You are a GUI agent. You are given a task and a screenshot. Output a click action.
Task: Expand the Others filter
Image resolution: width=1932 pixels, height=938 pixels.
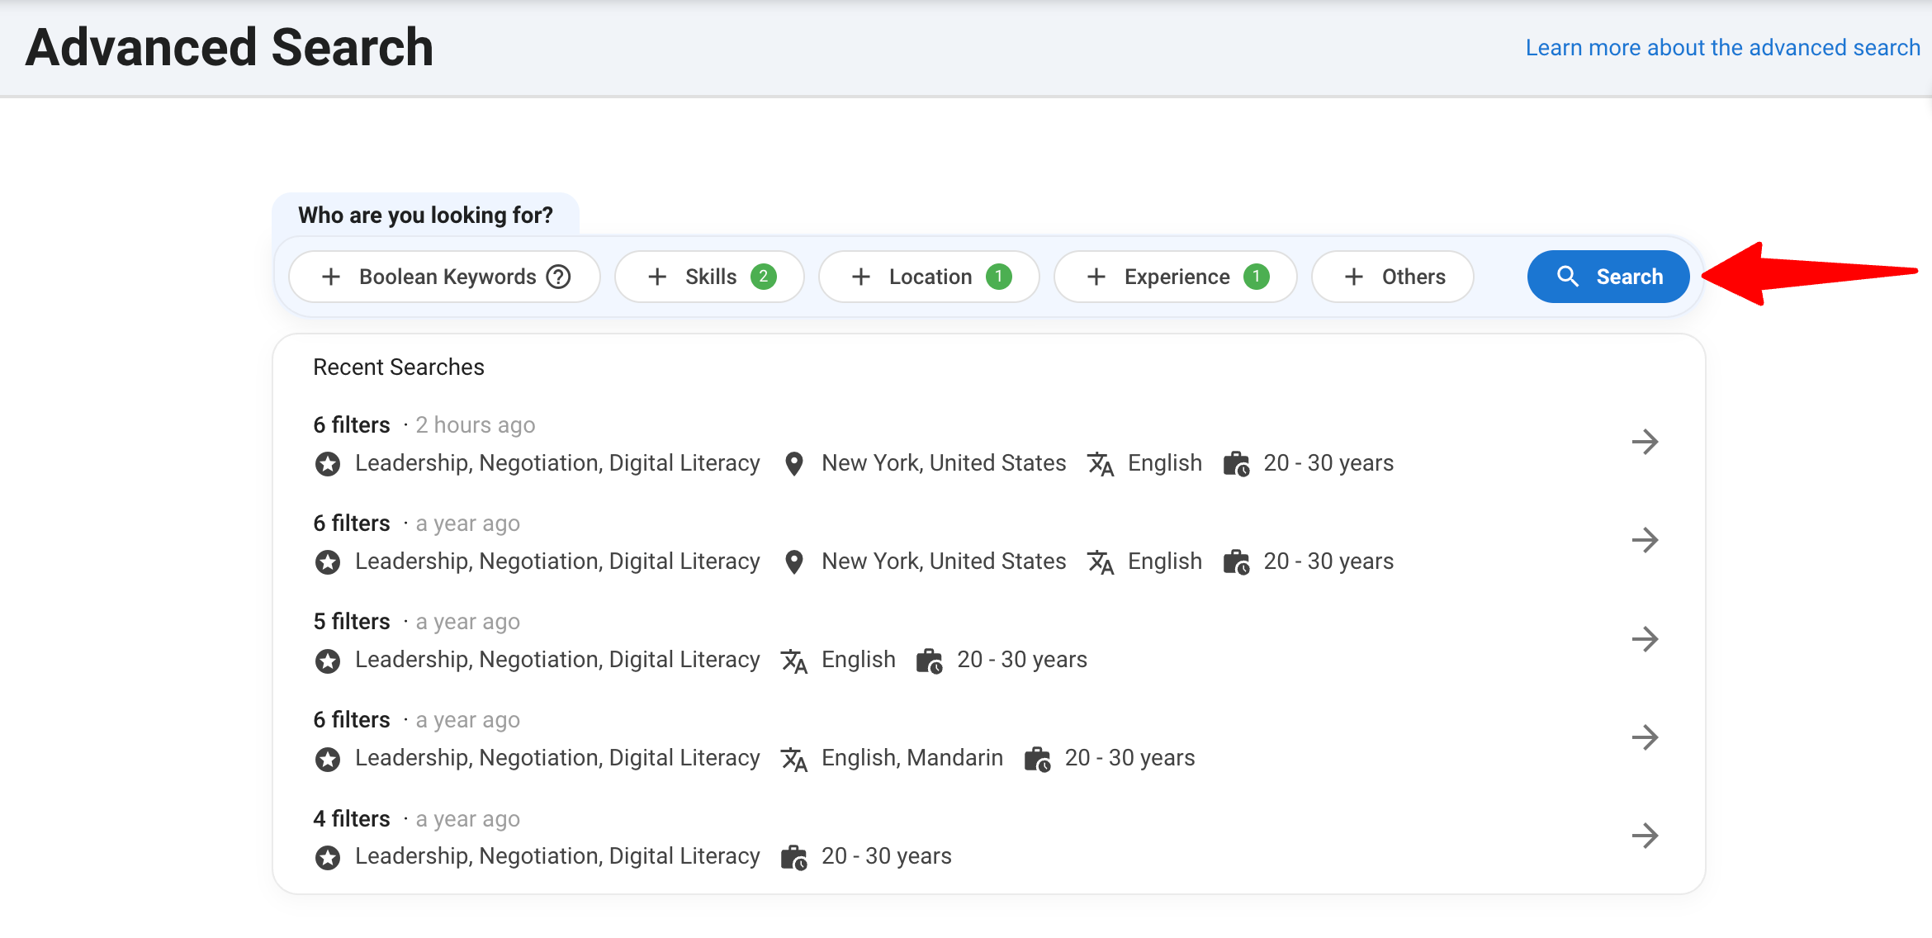click(1393, 277)
